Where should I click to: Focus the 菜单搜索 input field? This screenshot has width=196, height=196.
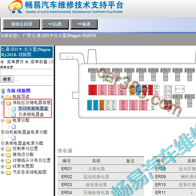point(27,72)
